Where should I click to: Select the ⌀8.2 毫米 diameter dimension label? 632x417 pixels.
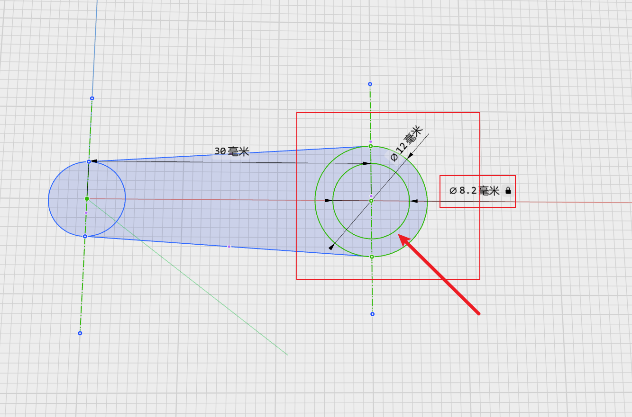pyautogui.click(x=474, y=191)
